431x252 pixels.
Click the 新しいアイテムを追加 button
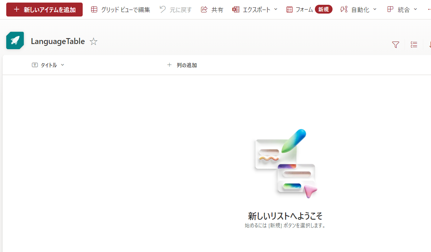[44, 10]
